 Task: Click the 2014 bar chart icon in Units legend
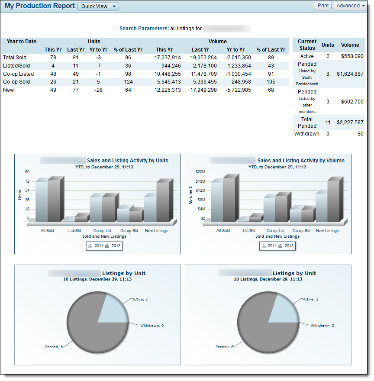[x=90, y=246]
